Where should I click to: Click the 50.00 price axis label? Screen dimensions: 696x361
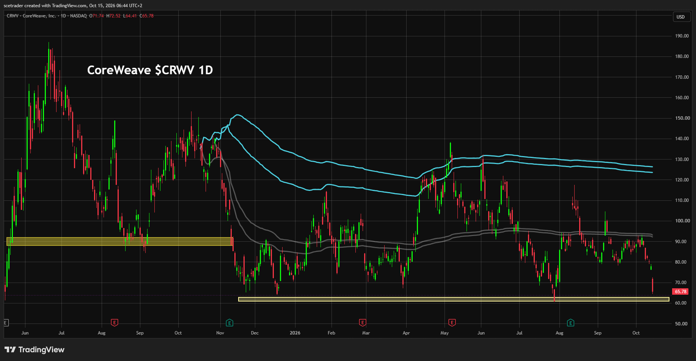682,324
